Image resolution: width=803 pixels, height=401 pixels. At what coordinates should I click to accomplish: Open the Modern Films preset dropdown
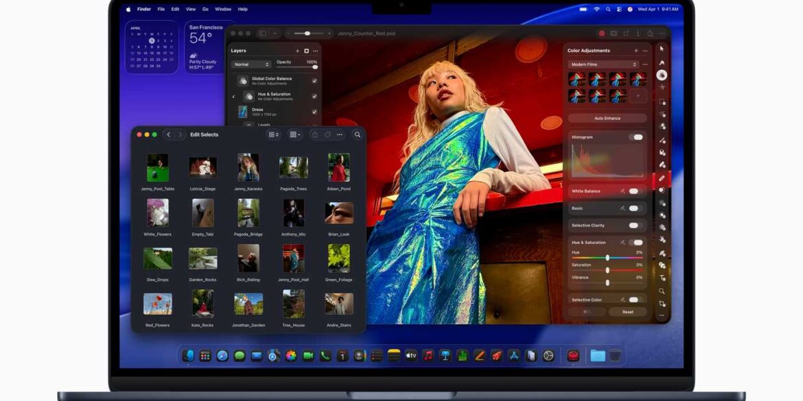tap(603, 64)
